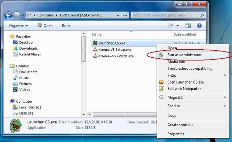Screen dimensions: 232x142
Task: Click the blue Help icon
Action: click(199, 26)
